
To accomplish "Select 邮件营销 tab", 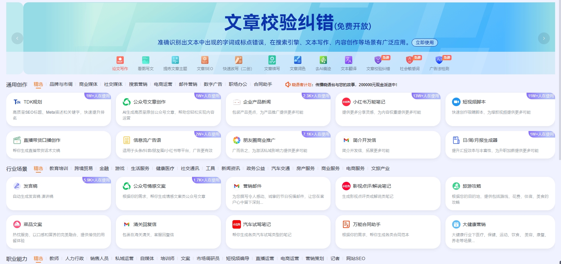I will (188, 84).
